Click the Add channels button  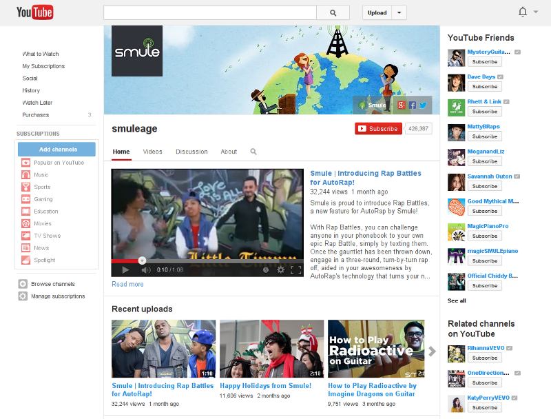pyautogui.click(x=56, y=149)
